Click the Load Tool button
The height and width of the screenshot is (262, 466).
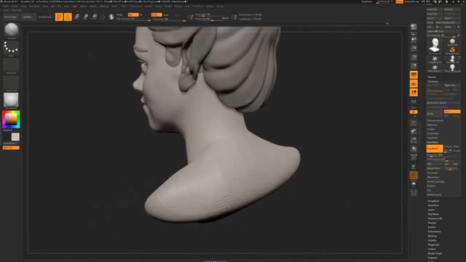pos(435,9)
